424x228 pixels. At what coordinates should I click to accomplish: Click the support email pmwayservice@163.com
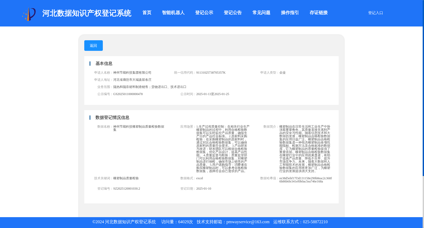[x=248, y=222]
